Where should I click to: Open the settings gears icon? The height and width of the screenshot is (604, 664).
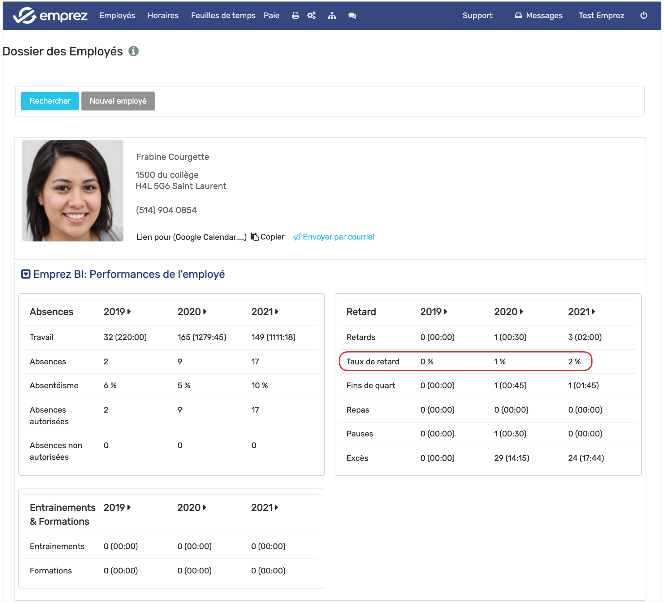312,15
